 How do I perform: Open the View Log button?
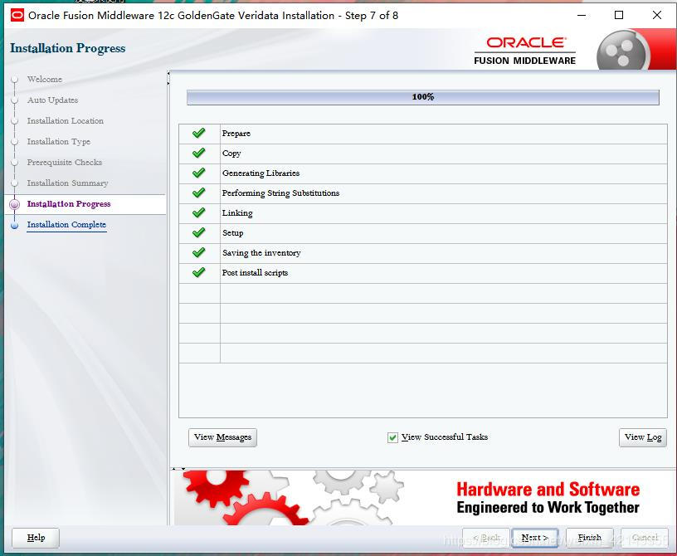643,437
